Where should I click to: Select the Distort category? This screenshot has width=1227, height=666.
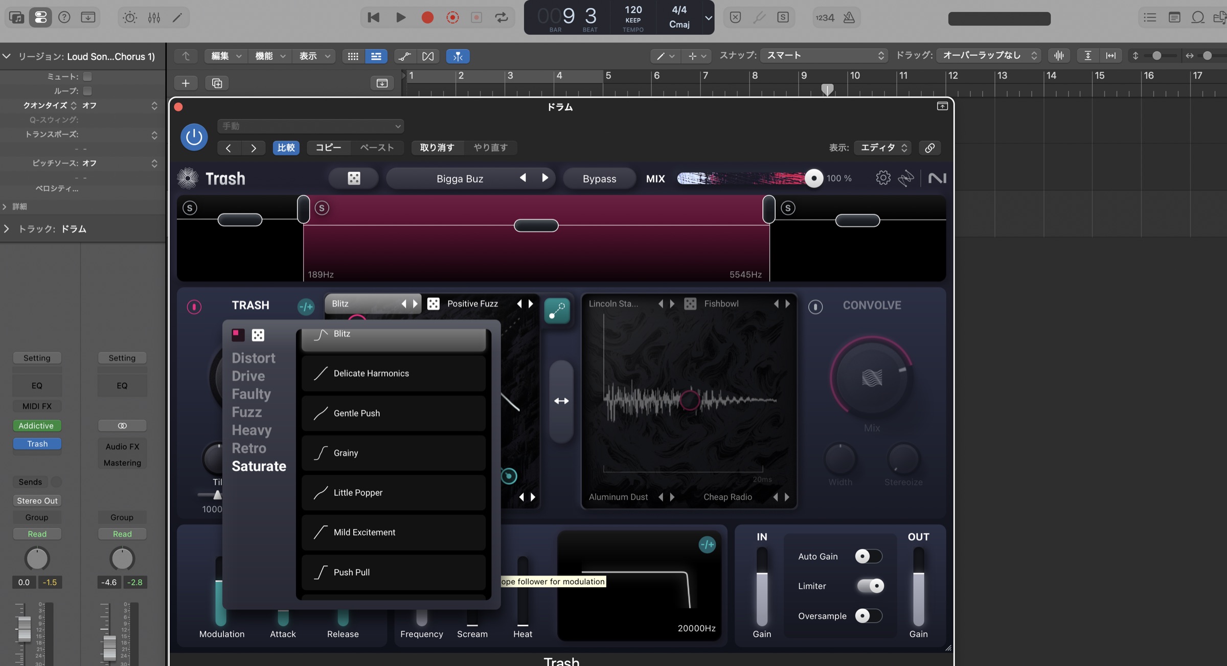pos(254,358)
